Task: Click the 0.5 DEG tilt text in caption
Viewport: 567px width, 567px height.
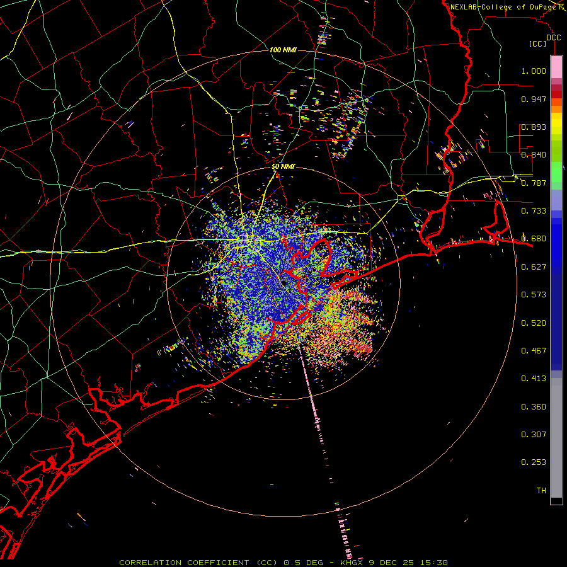Action: tap(303, 563)
